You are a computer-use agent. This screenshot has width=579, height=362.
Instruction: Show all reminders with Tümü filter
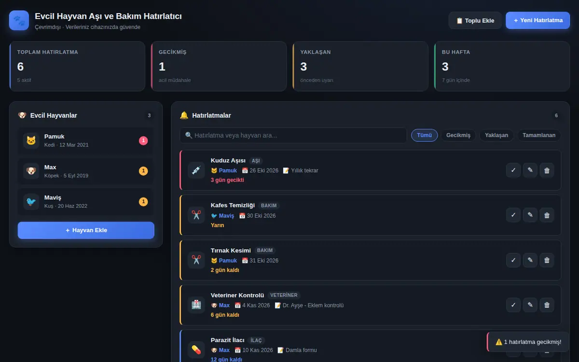tap(425, 135)
